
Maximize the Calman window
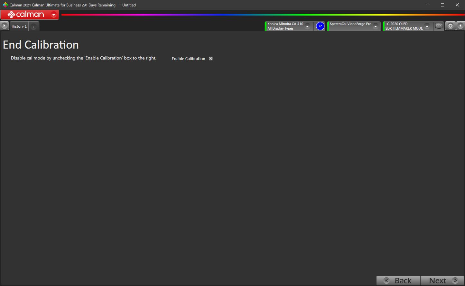tap(442, 5)
